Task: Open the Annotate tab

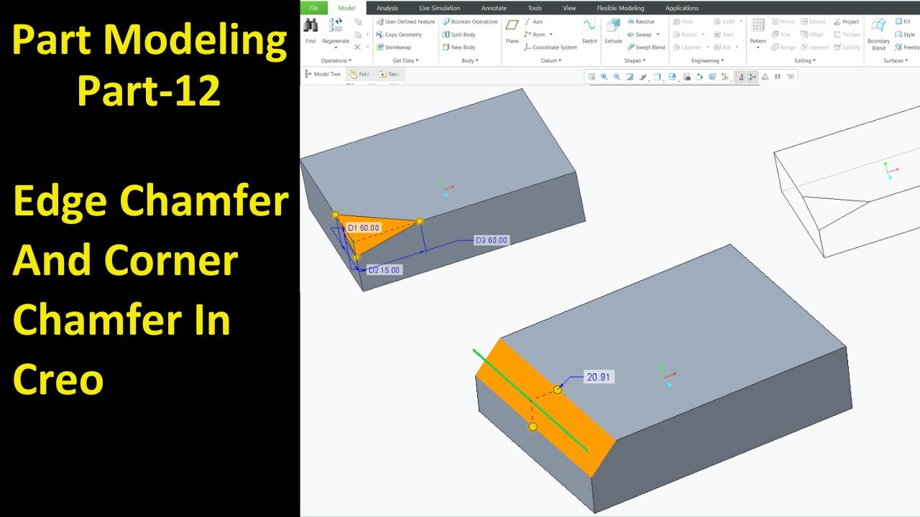Action: tap(494, 8)
